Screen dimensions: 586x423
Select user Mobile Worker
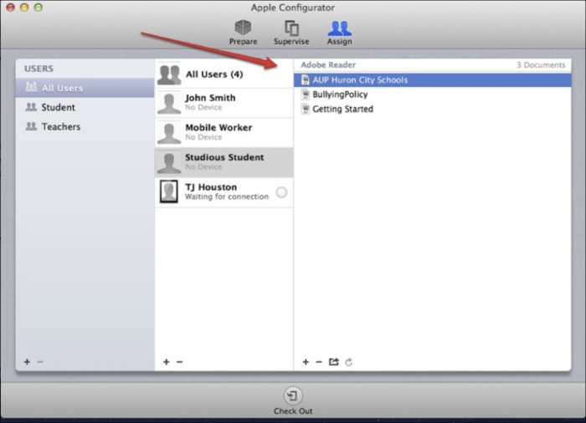coord(224,133)
